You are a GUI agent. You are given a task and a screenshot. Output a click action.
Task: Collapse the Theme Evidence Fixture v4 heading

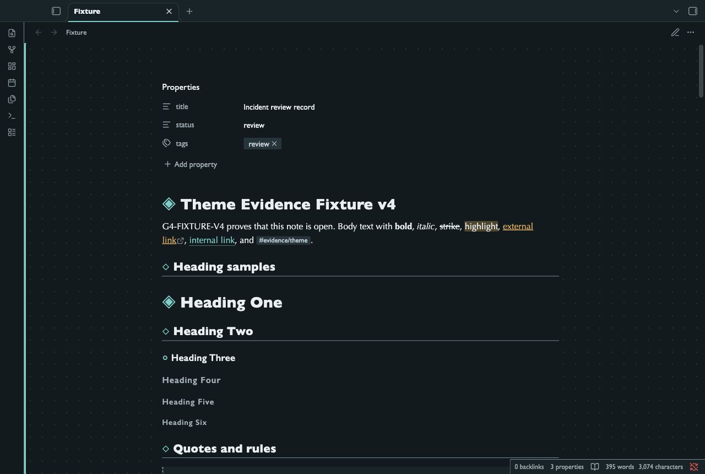169,204
